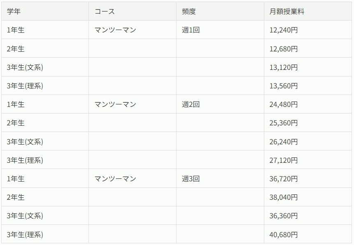The width and height of the screenshot is (354, 245).
Task: Click the 38,040円 price cell
Action: coord(308,197)
